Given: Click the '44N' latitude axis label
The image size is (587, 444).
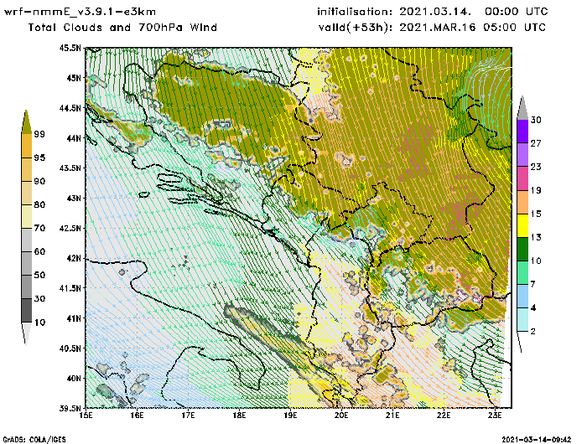Looking at the screenshot, I should click(x=74, y=138).
